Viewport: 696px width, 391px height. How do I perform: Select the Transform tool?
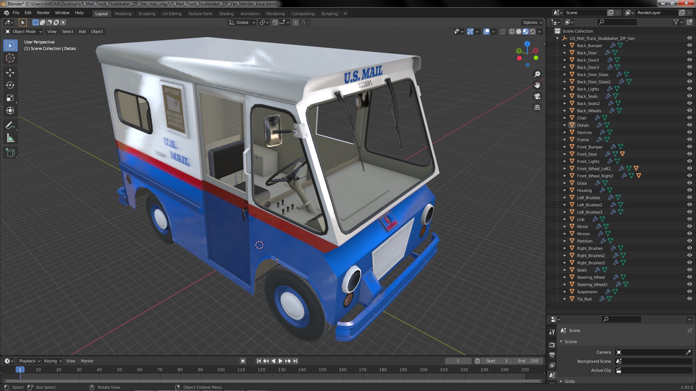coord(10,111)
